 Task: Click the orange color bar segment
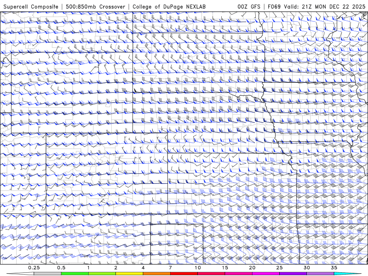click(156, 274)
